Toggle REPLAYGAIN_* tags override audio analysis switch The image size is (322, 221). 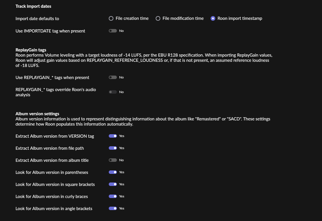[x=113, y=92]
